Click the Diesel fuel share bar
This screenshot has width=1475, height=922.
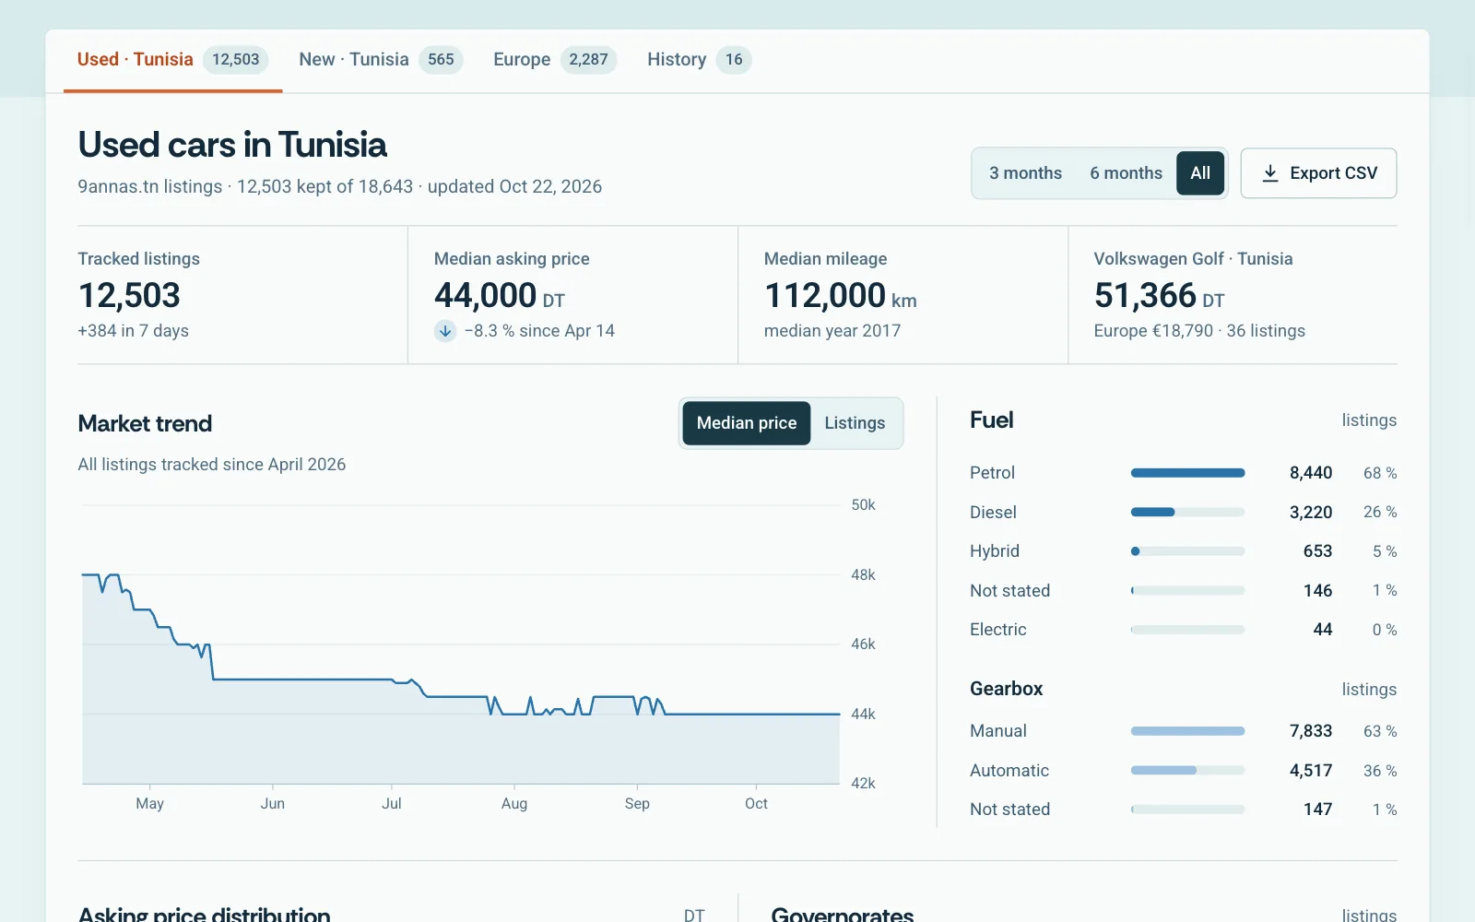coord(1187,512)
